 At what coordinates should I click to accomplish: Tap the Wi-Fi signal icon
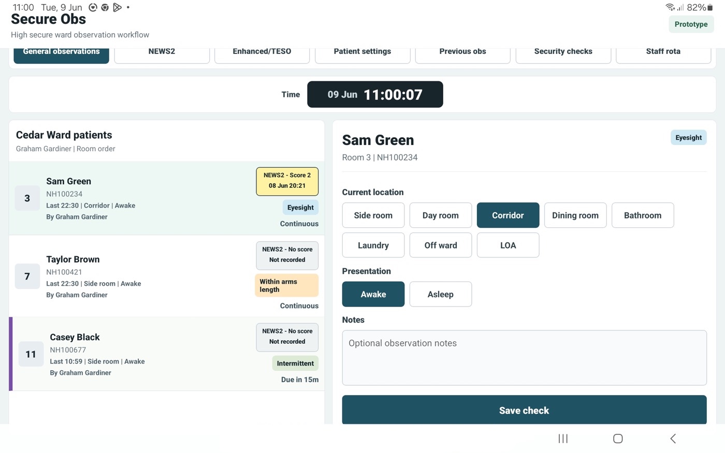(670, 7)
